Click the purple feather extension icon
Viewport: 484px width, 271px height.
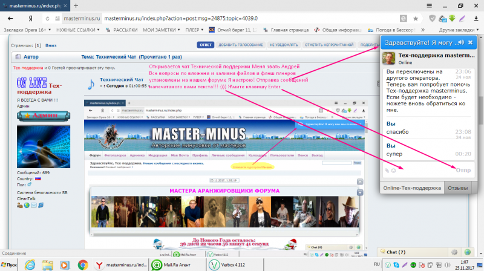pos(462,19)
